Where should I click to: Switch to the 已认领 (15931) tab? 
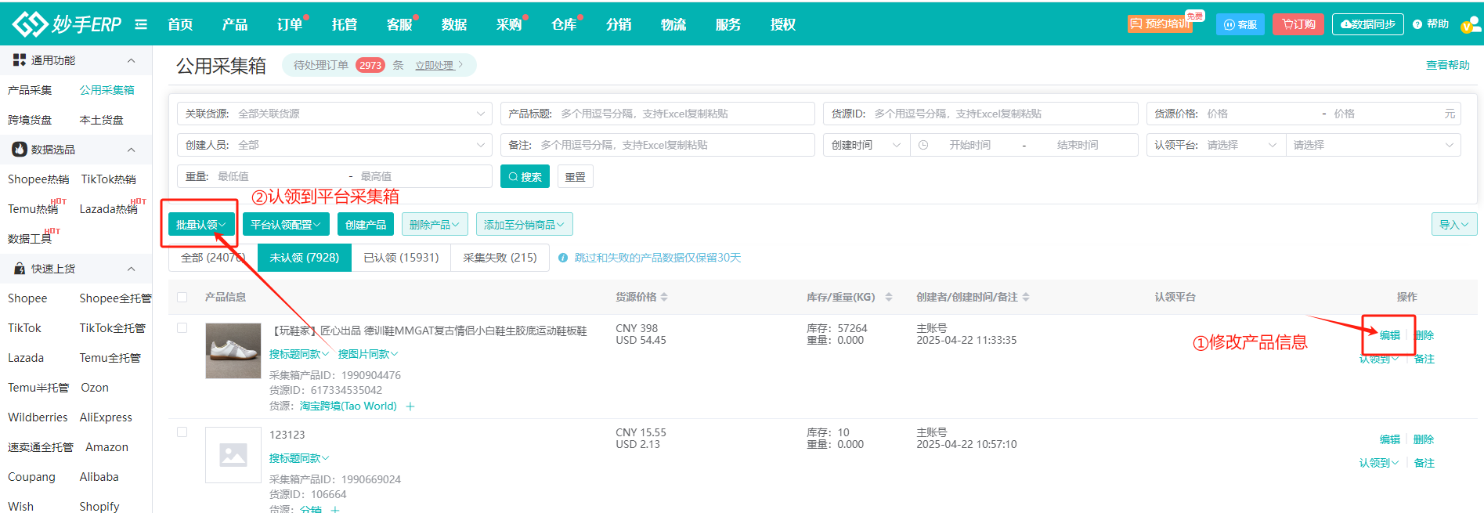(x=401, y=258)
